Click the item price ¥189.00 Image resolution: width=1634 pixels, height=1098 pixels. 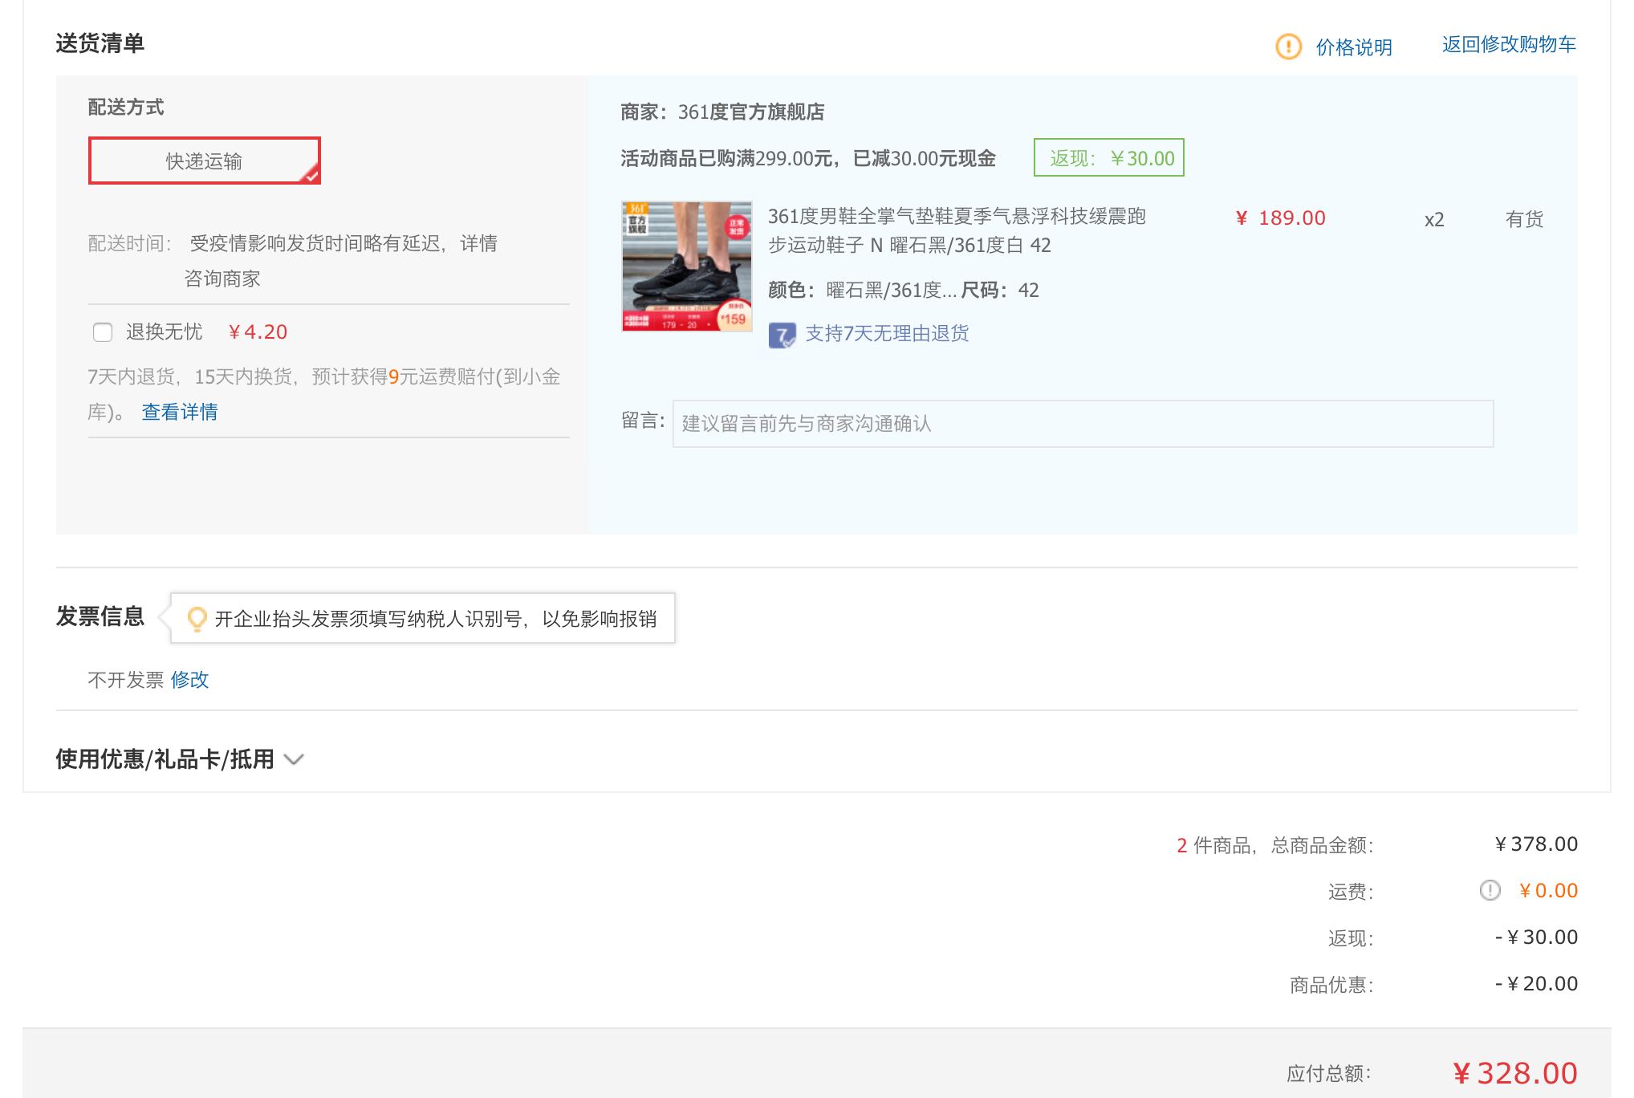[x=1281, y=218]
